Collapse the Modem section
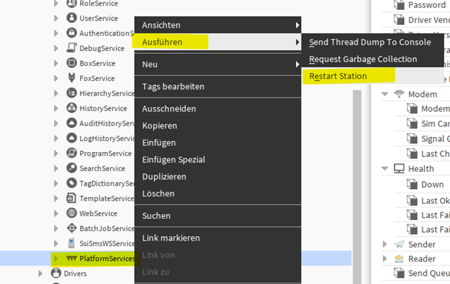This screenshot has width=450, height=284. pyautogui.click(x=385, y=94)
